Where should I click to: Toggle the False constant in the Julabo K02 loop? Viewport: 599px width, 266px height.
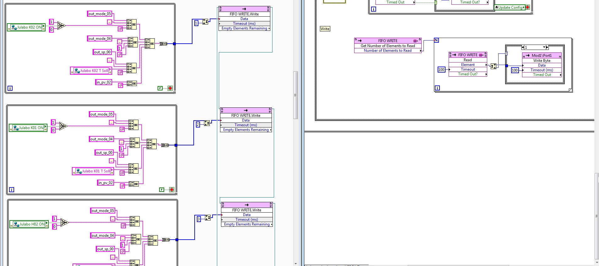coord(160,88)
